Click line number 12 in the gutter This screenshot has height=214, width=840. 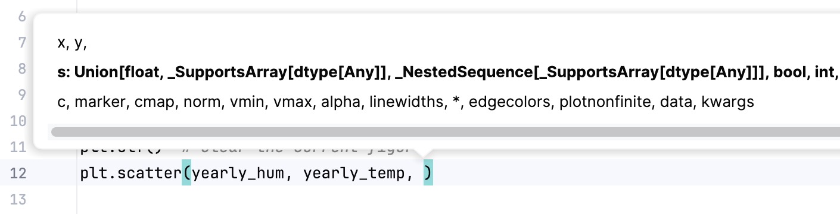[18, 173]
